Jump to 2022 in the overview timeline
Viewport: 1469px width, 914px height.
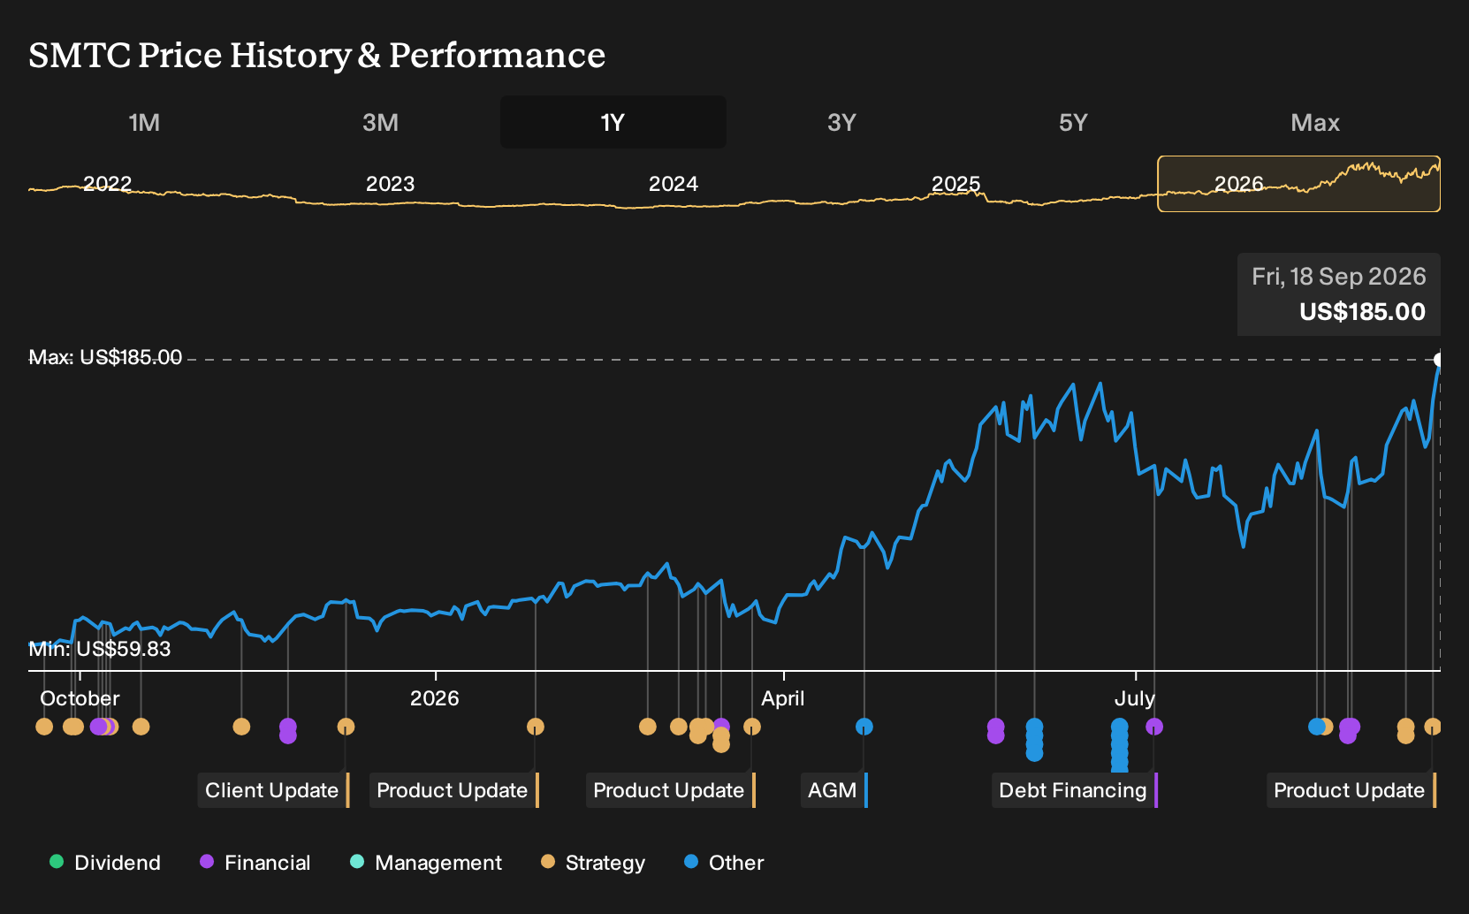[107, 184]
